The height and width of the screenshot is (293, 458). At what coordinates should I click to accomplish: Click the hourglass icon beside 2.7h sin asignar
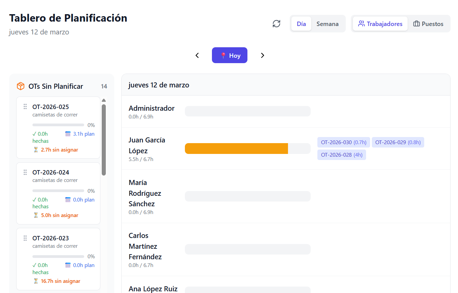[x=36, y=149]
